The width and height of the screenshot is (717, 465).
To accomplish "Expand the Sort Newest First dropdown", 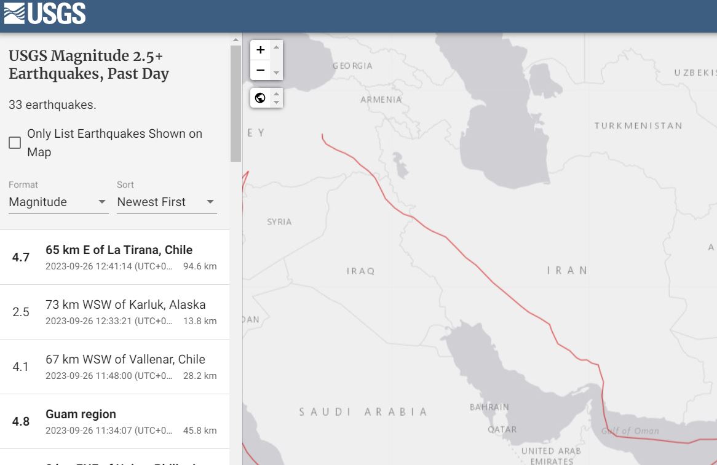I will click(x=167, y=202).
